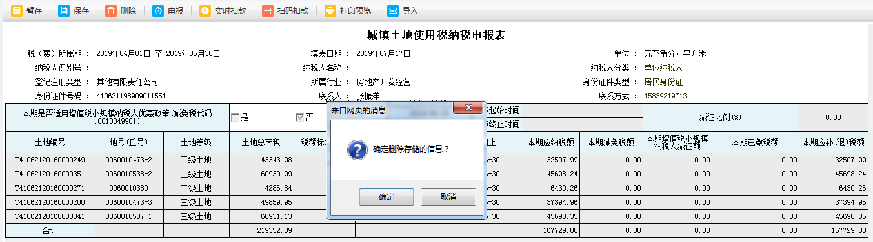Click the 土地等级 column header
The image size is (873, 242).
pos(196,142)
